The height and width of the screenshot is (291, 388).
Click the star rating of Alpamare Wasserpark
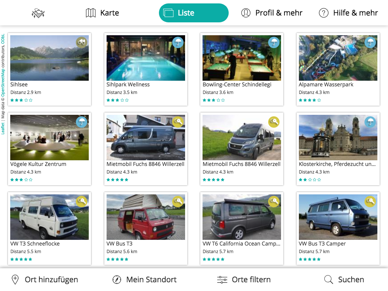point(309,100)
